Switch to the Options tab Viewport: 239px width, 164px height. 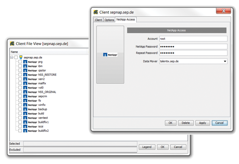(109, 20)
